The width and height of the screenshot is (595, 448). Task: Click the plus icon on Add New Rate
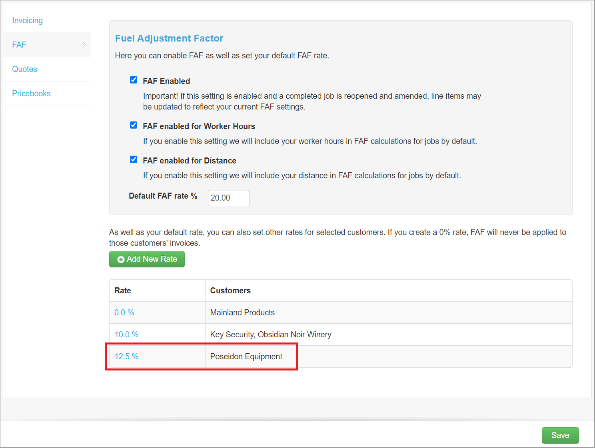121,259
